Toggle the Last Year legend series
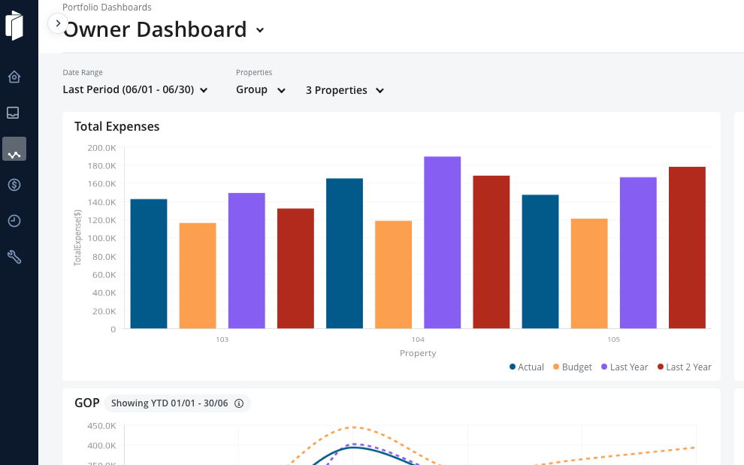744x465 pixels. [625, 367]
